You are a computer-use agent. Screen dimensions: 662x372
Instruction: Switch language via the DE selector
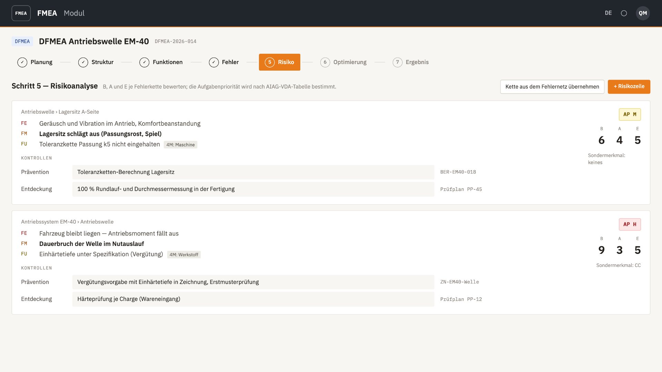(x=608, y=13)
